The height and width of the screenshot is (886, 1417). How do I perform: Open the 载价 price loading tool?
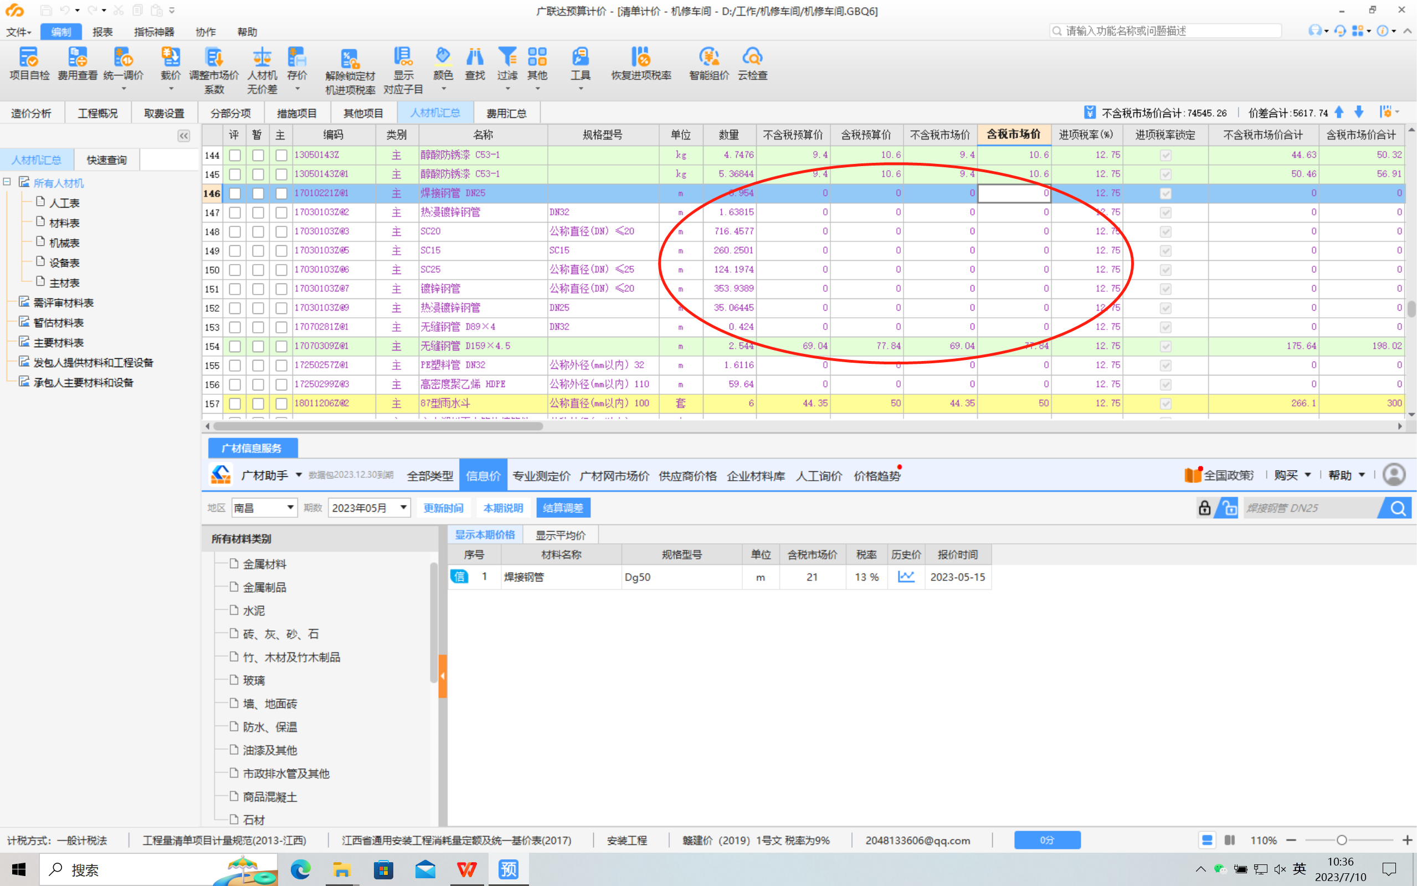tap(171, 64)
